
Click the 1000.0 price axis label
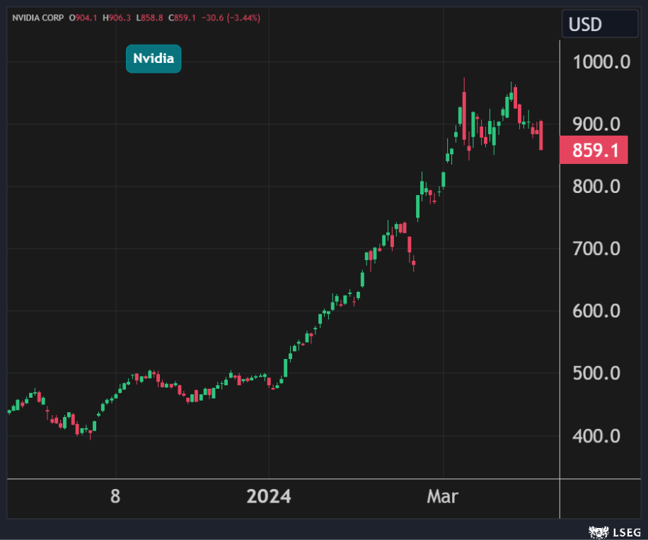click(x=600, y=62)
